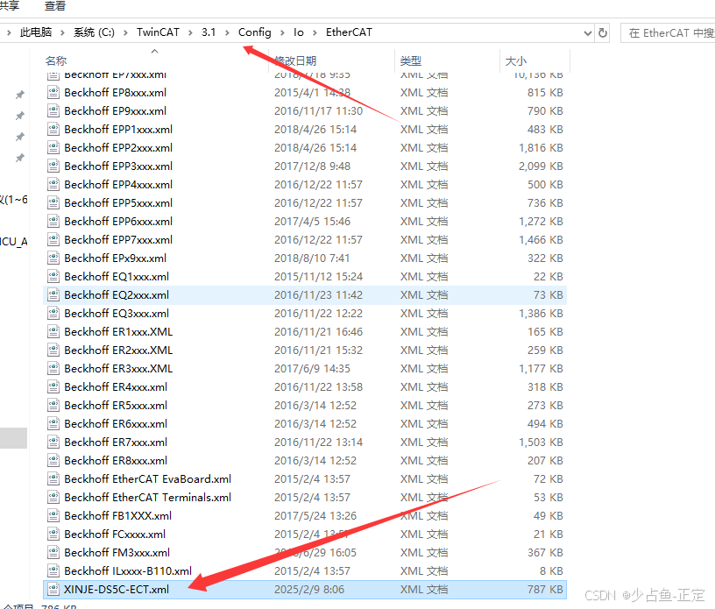The image size is (715, 609).
Task: Click the file icon of Beckhoff ER5xxx.xml
Action: tap(53, 406)
